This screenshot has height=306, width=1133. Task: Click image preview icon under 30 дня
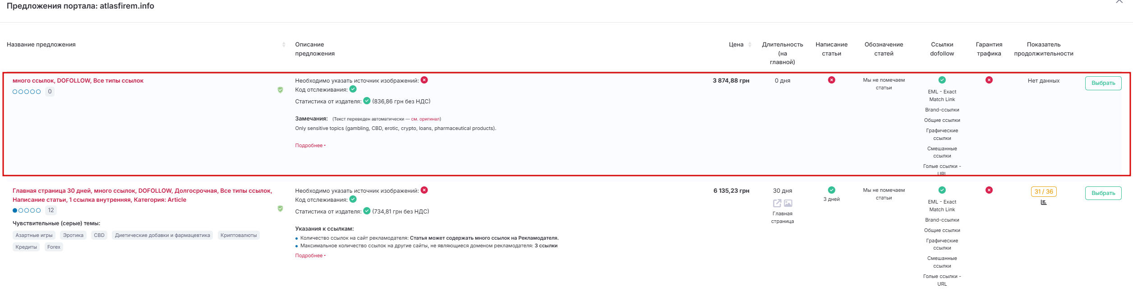point(788,203)
